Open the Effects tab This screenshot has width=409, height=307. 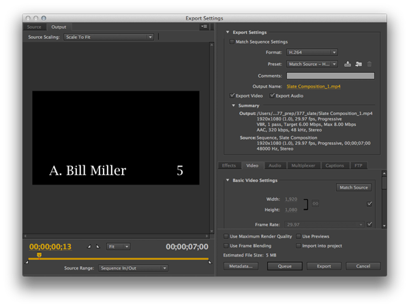(x=229, y=165)
